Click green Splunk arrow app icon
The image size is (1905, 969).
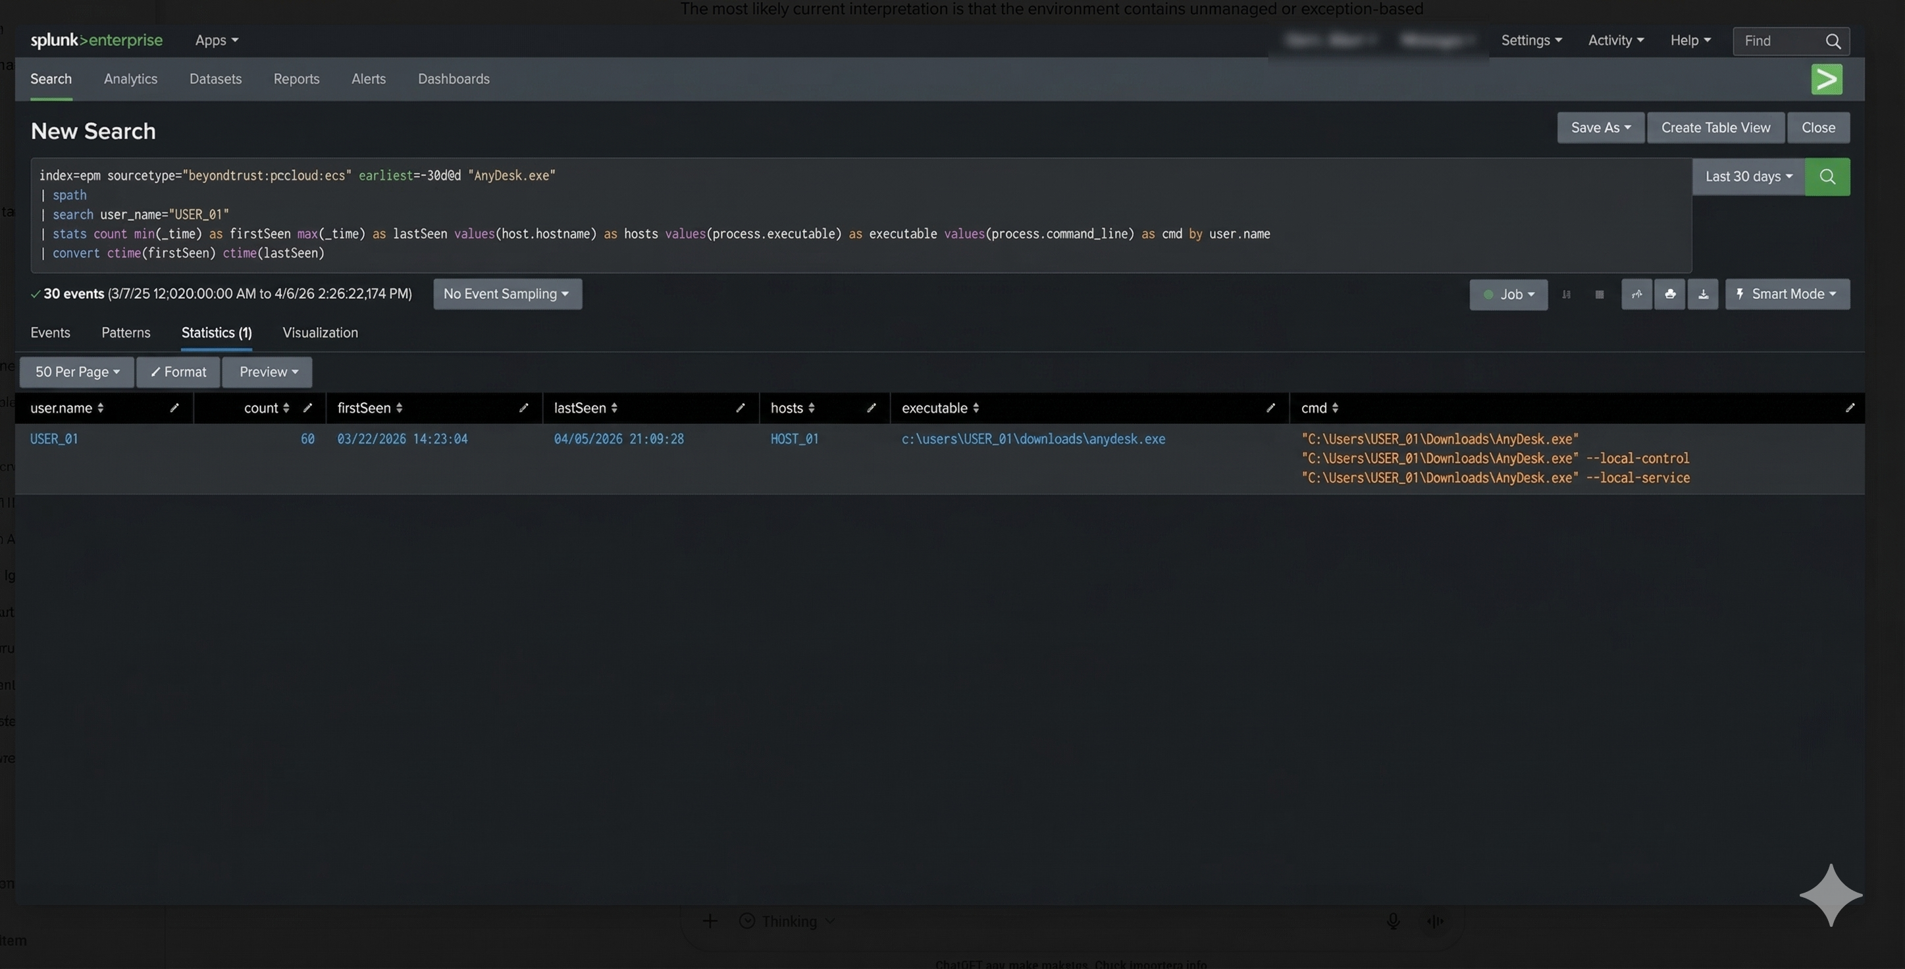[x=1827, y=79]
